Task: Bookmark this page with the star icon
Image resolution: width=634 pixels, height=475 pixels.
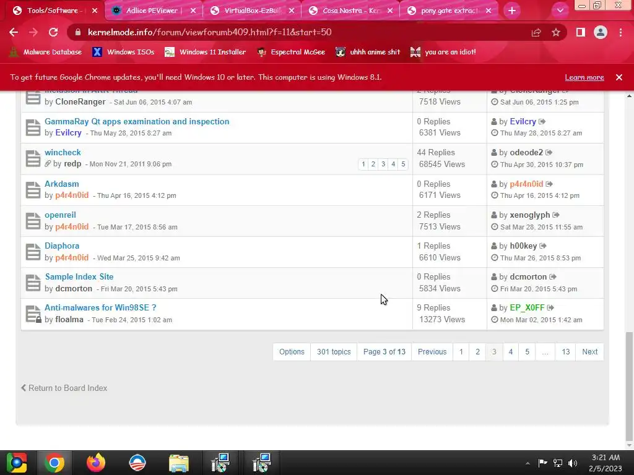Action: tap(556, 32)
